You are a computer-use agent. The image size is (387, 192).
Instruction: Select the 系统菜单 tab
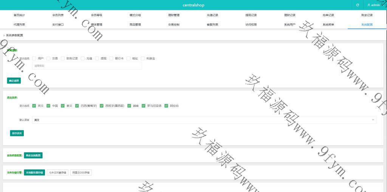coord(328,25)
